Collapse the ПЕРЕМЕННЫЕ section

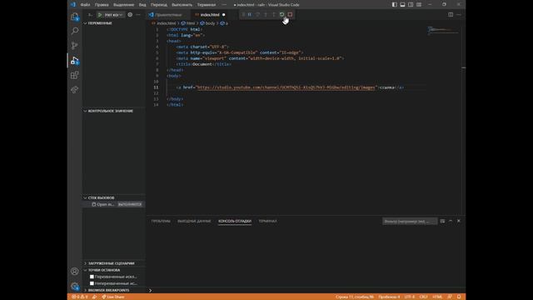tap(114, 23)
